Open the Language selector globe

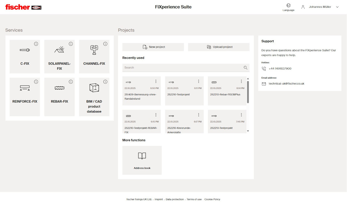point(288,5)
